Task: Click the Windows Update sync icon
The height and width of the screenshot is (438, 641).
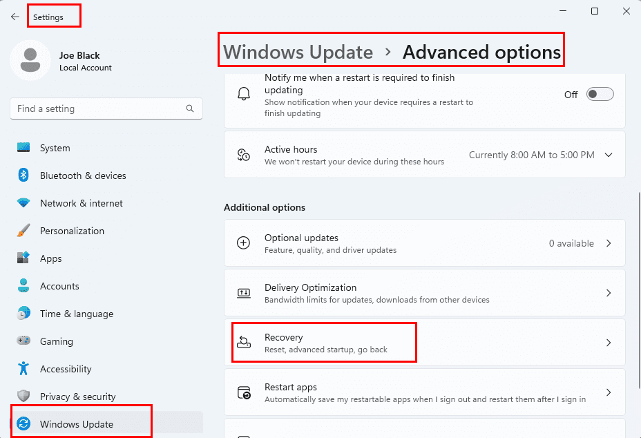Action: pos(23,423)
